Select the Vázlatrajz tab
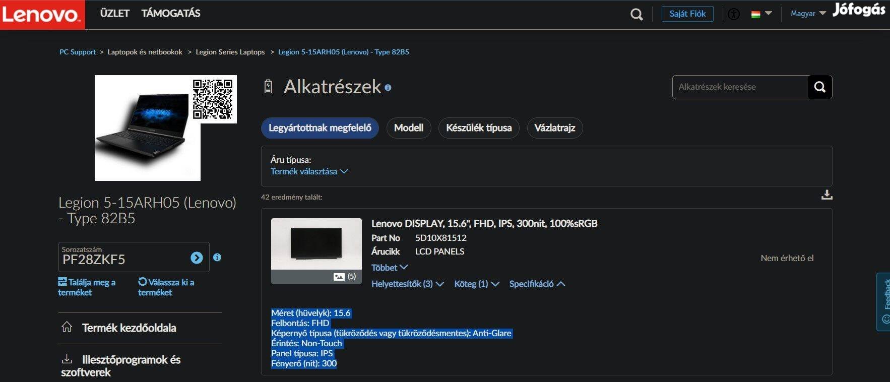 pyautogui.click(x=555, y=128)
